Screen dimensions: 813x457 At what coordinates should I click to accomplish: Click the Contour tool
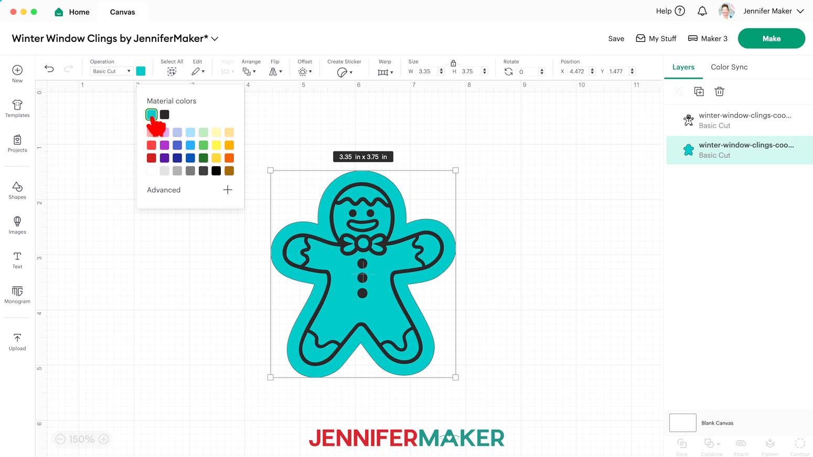[x=799, y=447]
